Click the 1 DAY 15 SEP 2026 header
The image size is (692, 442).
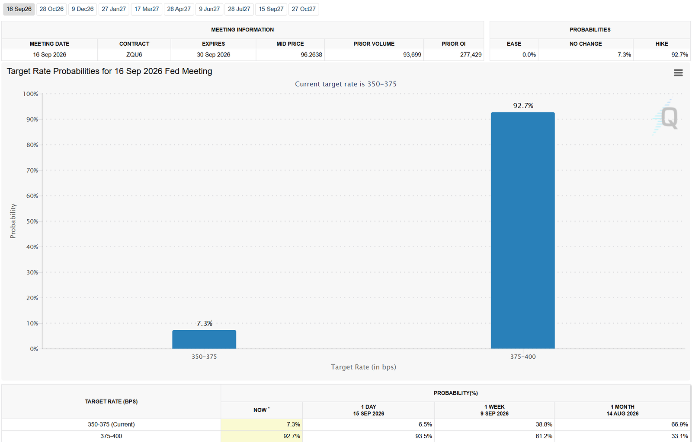368,410
